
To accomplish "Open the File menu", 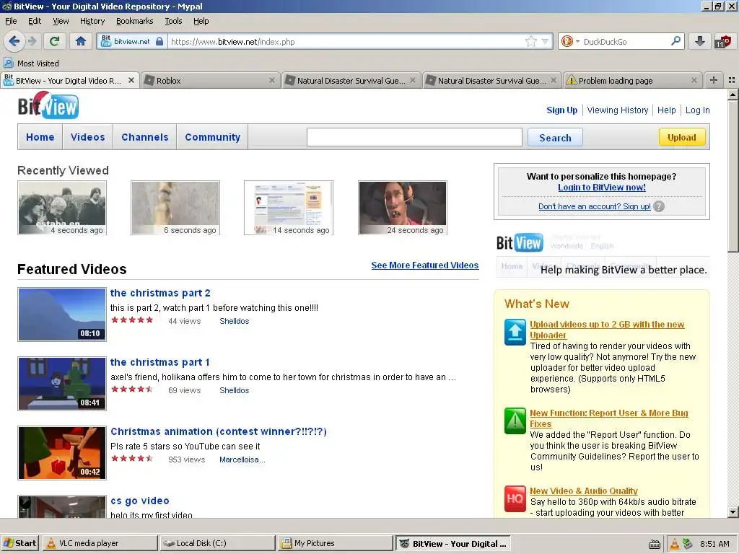I will 11,21.
